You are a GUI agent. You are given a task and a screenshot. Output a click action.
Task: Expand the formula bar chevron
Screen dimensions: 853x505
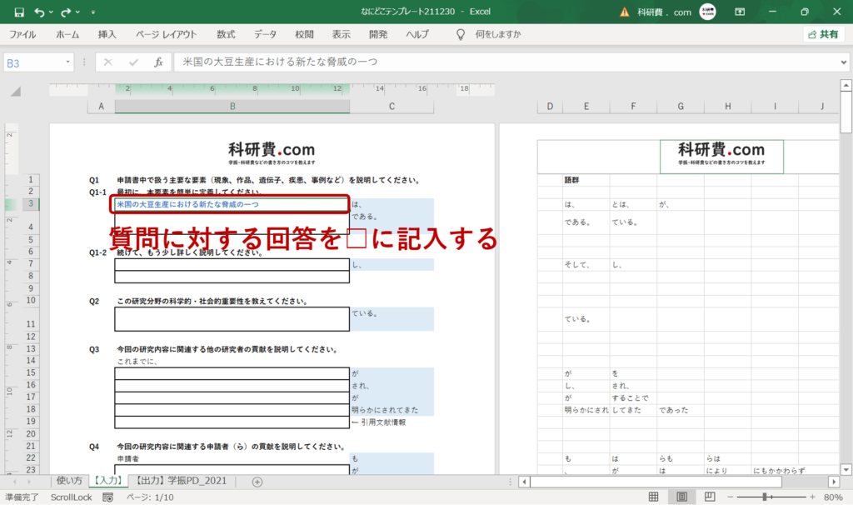[x=843, y=62]
